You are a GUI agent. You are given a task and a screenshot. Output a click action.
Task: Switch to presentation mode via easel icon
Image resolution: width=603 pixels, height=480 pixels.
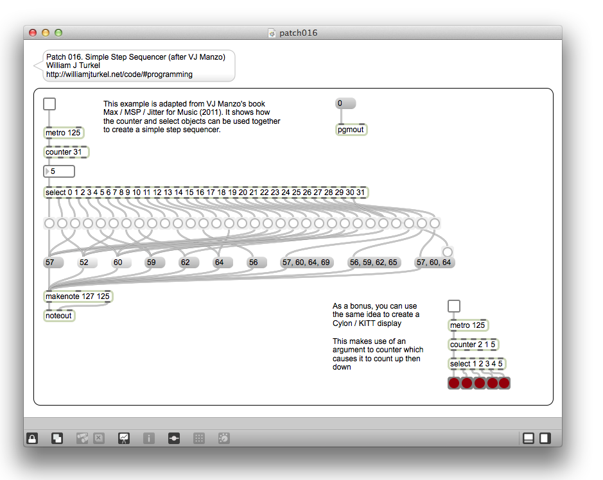point(124,438)
